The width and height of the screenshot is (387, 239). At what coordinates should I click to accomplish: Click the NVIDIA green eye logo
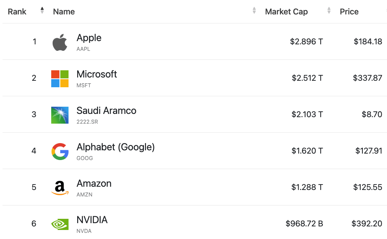coord(60,224)
